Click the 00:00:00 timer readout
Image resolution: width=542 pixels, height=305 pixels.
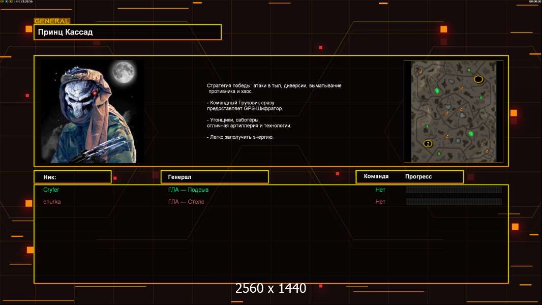coord(535,2)
